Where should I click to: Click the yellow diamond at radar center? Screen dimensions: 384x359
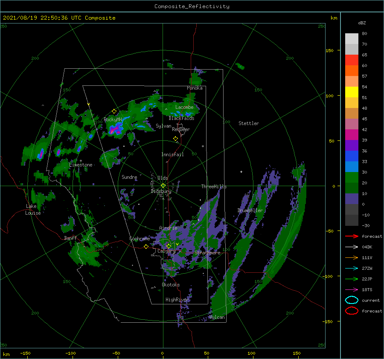tap(163, 186)
